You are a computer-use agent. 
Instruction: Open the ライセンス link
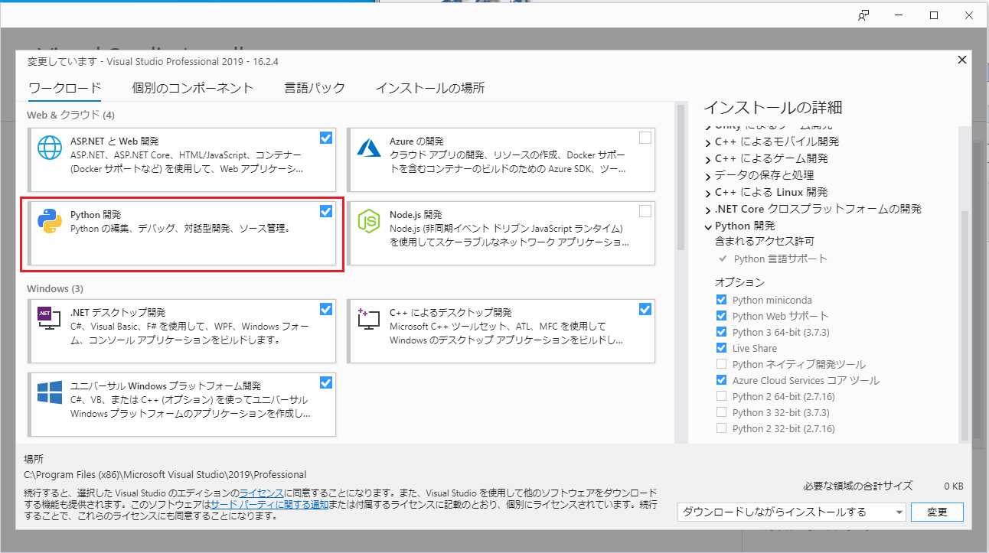[x=262, y=493]
